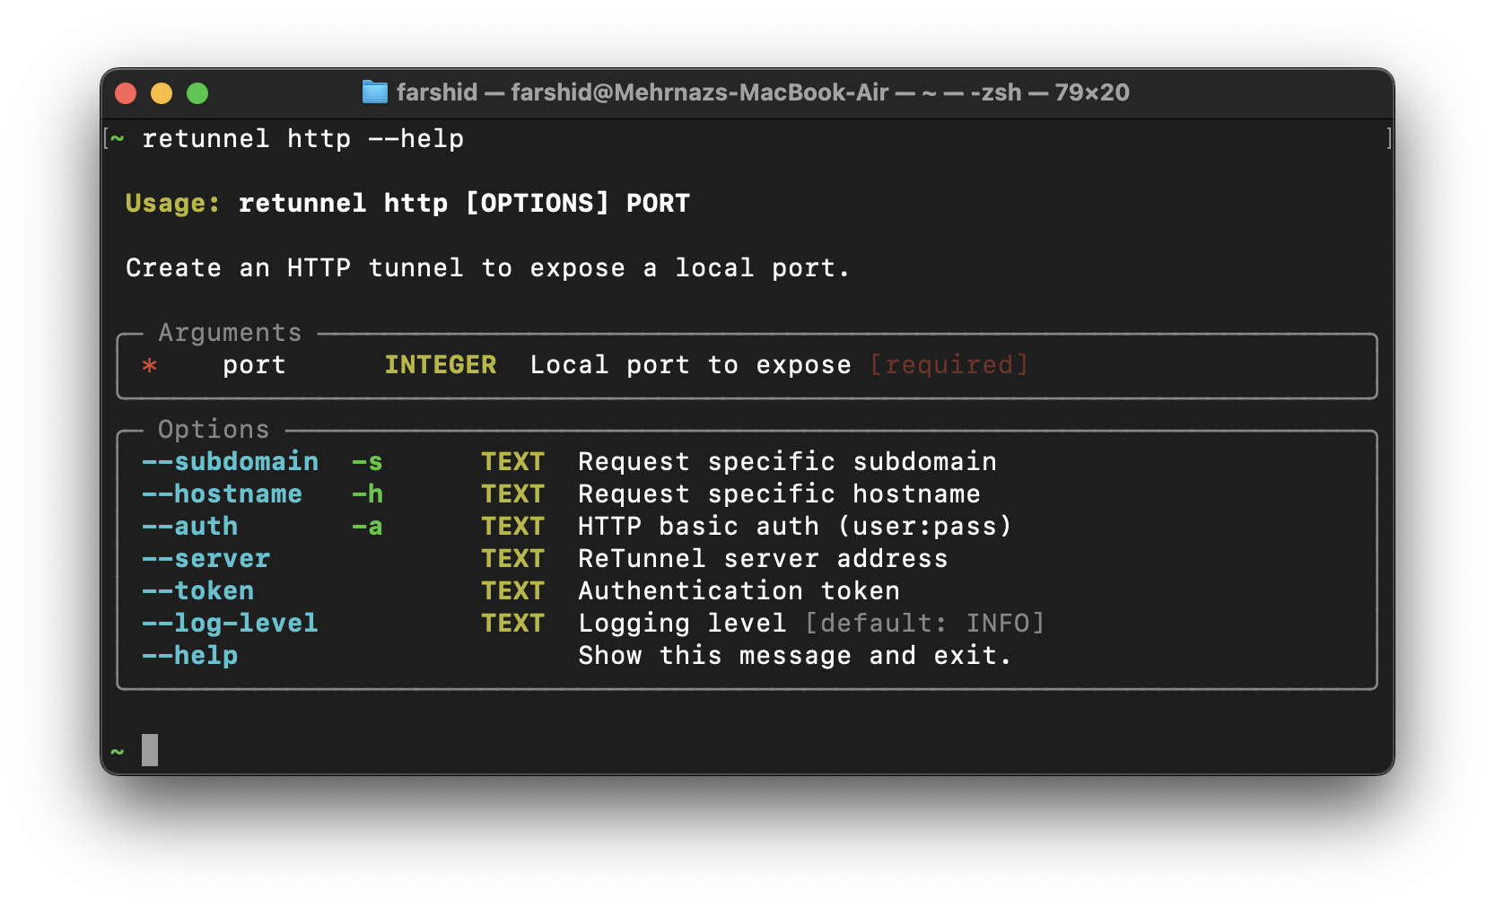Image resolution: width=1495 pixels, height=908 pixels.
Task: Click the --log-level option flag
Action: [230, 624]
